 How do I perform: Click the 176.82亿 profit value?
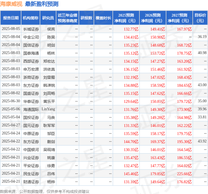tap(184, 182)
